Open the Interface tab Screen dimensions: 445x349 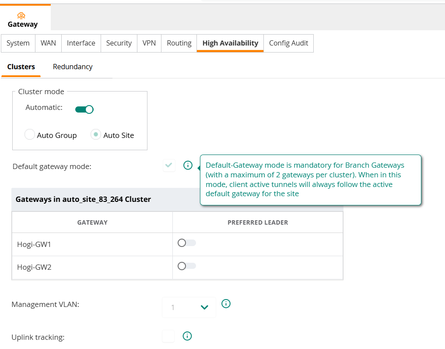click(81, 43)
